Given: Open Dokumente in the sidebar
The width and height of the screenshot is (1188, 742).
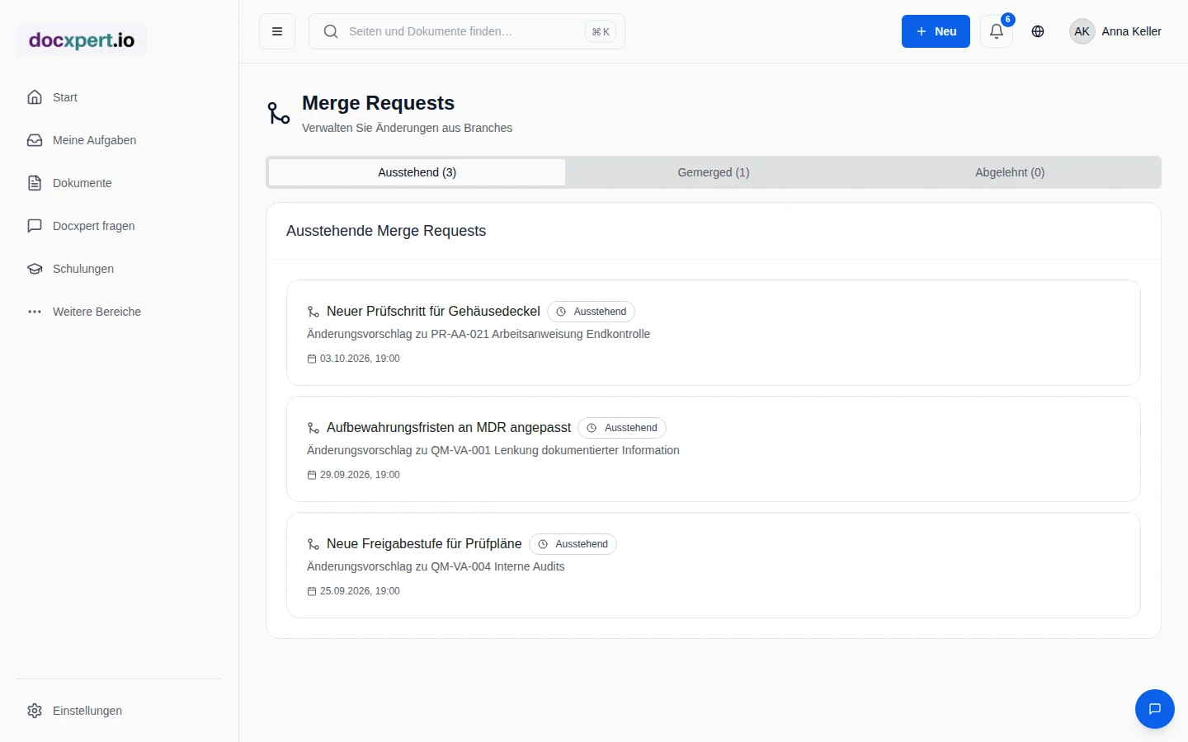Looking at the screenshot, I should 82,183.
